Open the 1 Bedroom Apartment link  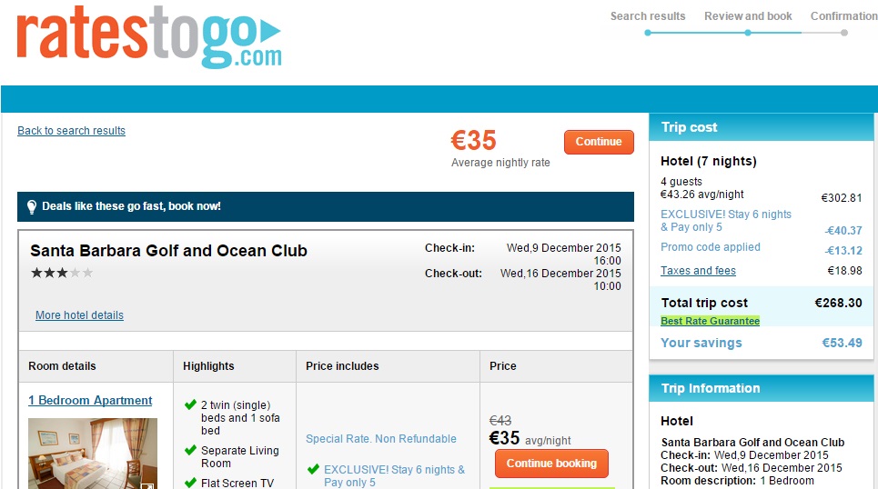(x=90, y=400)
